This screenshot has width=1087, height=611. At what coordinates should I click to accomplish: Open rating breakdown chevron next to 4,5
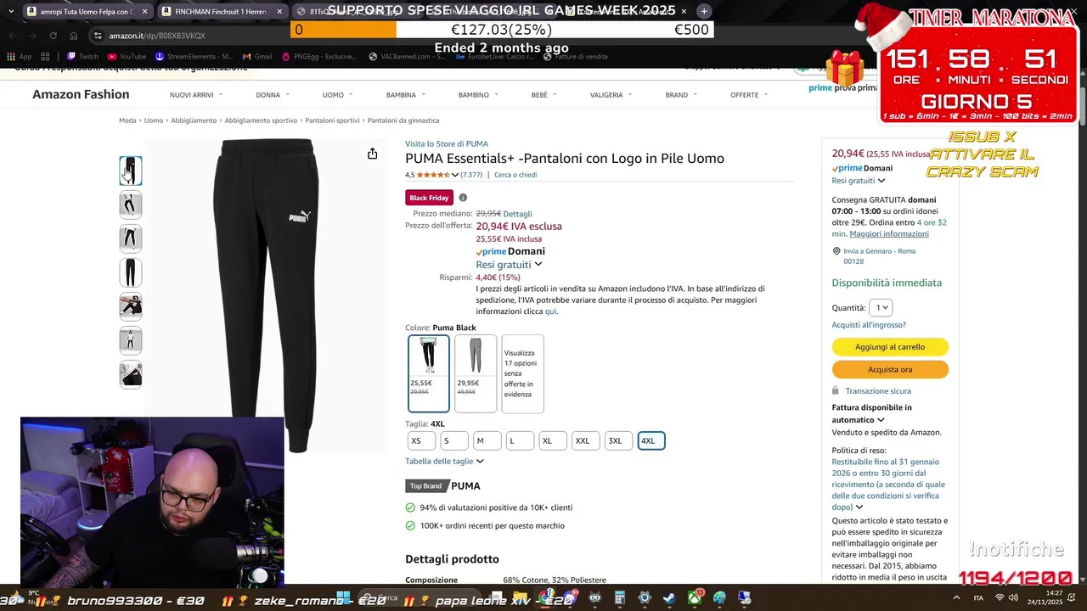[x=455, y=175]
